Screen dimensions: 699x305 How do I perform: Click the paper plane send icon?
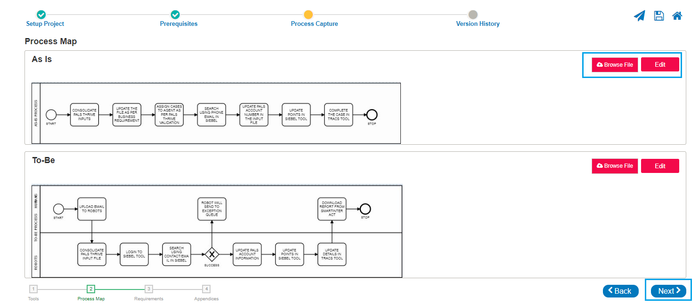[x=639, y=16]
